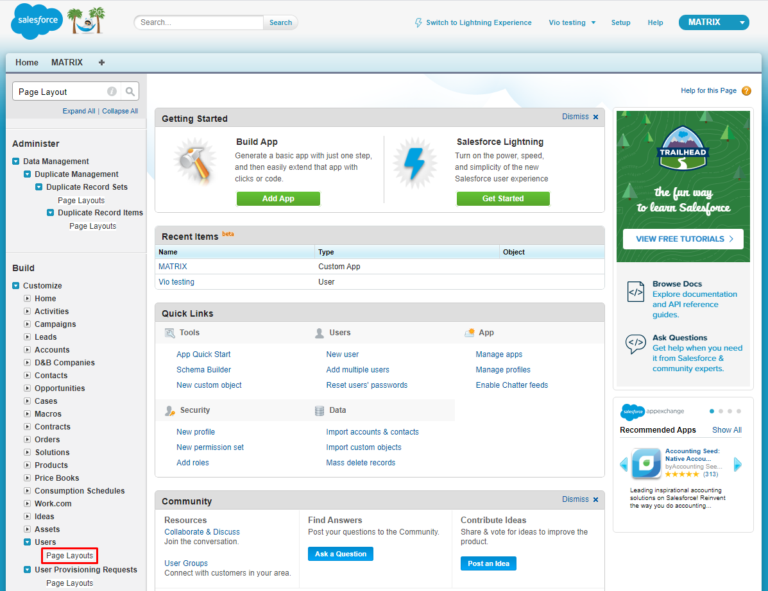Open the Schema Builder link
768x591 pixels.
coord(204,370)
